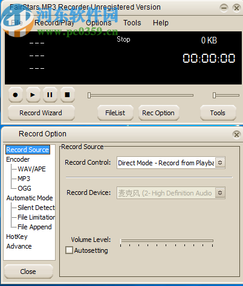The height and width of the screenshot is (286, 243).
Task: Open the Help menu
Action: click(x=161, y=23)
